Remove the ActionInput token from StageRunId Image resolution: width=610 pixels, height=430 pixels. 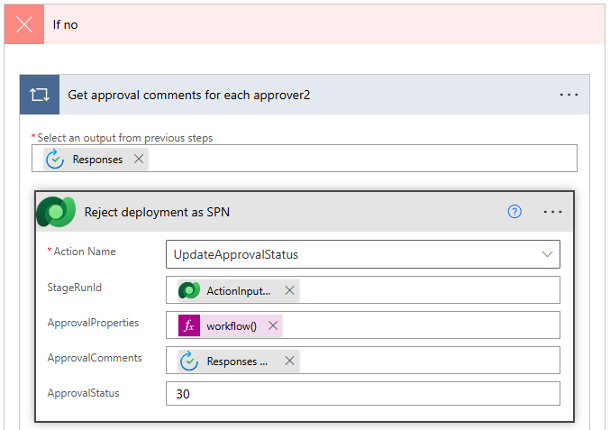click(x=289, y=290)
